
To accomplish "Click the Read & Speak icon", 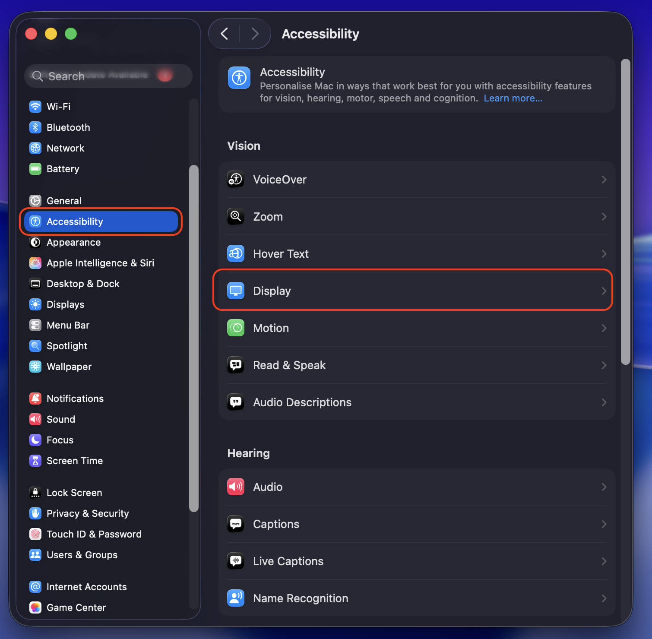I will (236, 365).
